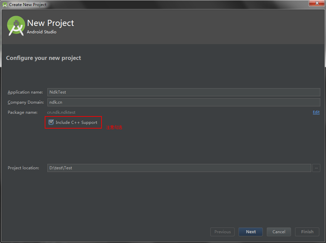Click the Finish button
This screenshot has width=326, height=243.
(x=307, y=232)
